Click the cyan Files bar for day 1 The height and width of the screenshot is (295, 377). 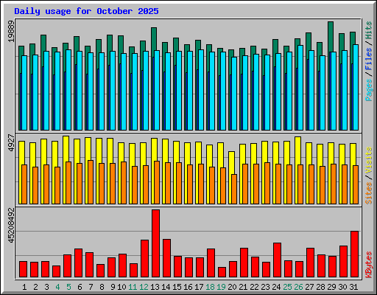pos(24,93)
